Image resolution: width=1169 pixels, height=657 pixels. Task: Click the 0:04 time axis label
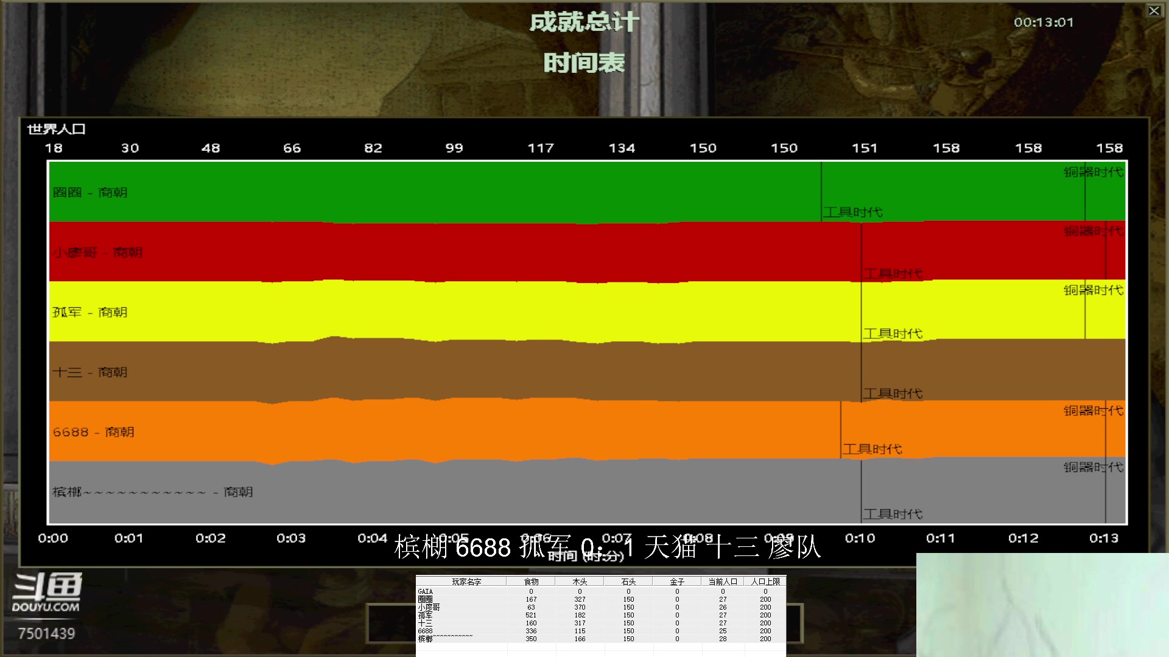pyautogui.click(x=372, y=538)
